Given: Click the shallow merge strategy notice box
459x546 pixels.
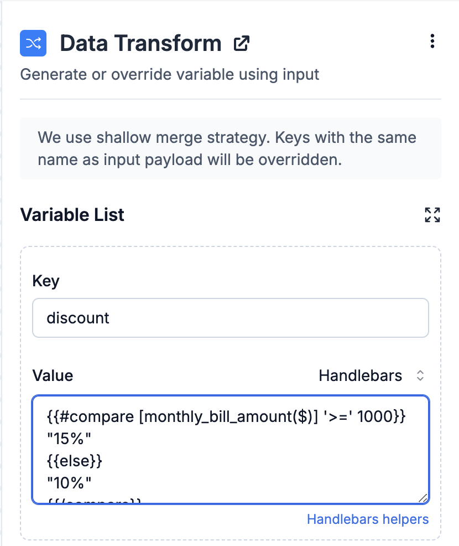Looking at the screenshot, I should (x=231, y=149).
